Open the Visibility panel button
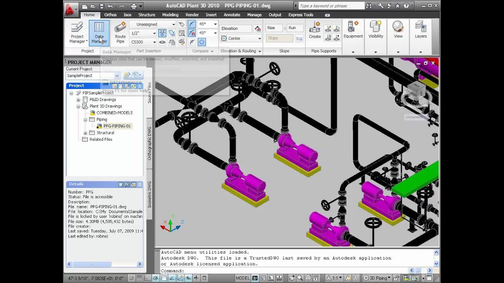 pyautogui.click(x=376, y=30)
